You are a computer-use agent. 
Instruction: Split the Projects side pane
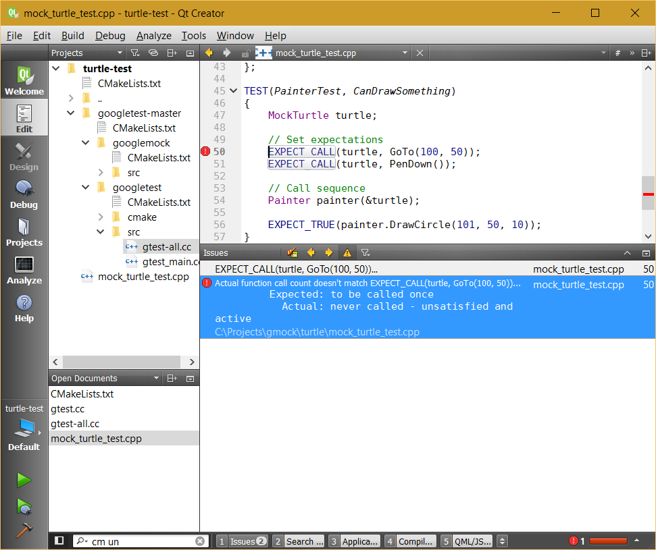click(172, 53)
